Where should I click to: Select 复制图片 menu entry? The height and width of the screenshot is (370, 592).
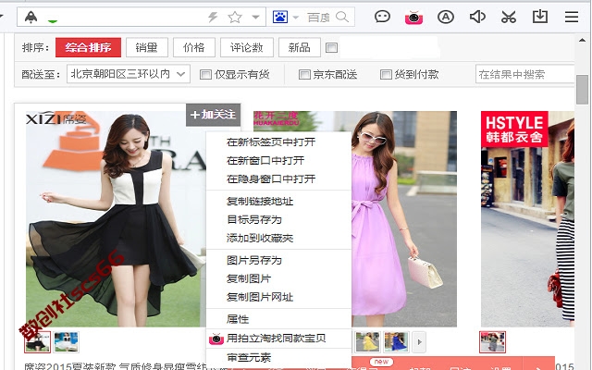(x=278, y=278)
